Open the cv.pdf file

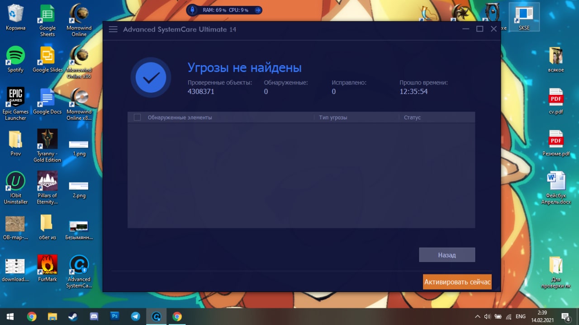556,101
